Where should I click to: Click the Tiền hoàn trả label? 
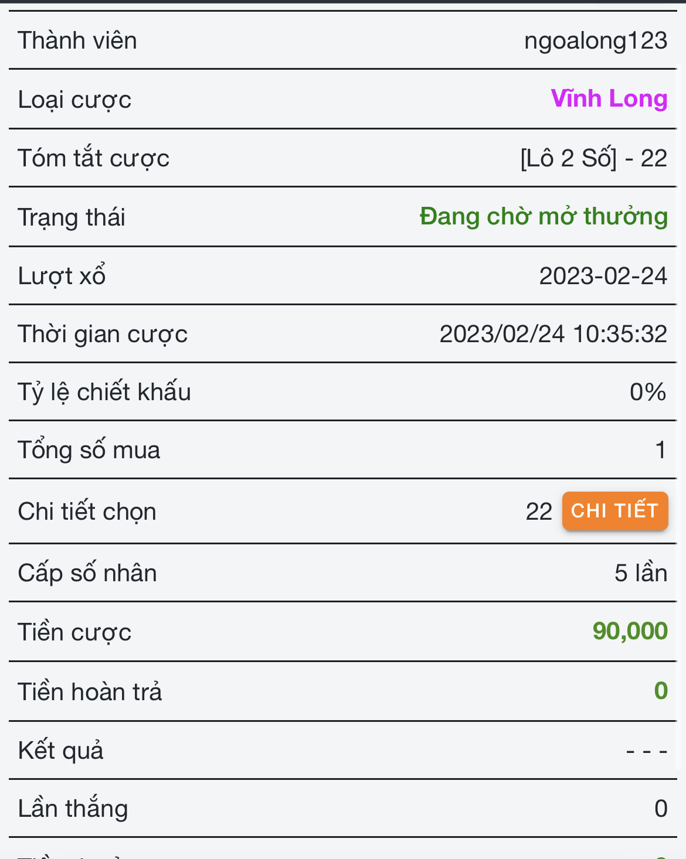pos(90,691)
